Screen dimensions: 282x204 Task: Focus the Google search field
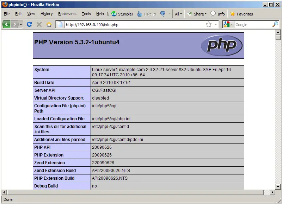pos(253,25)
